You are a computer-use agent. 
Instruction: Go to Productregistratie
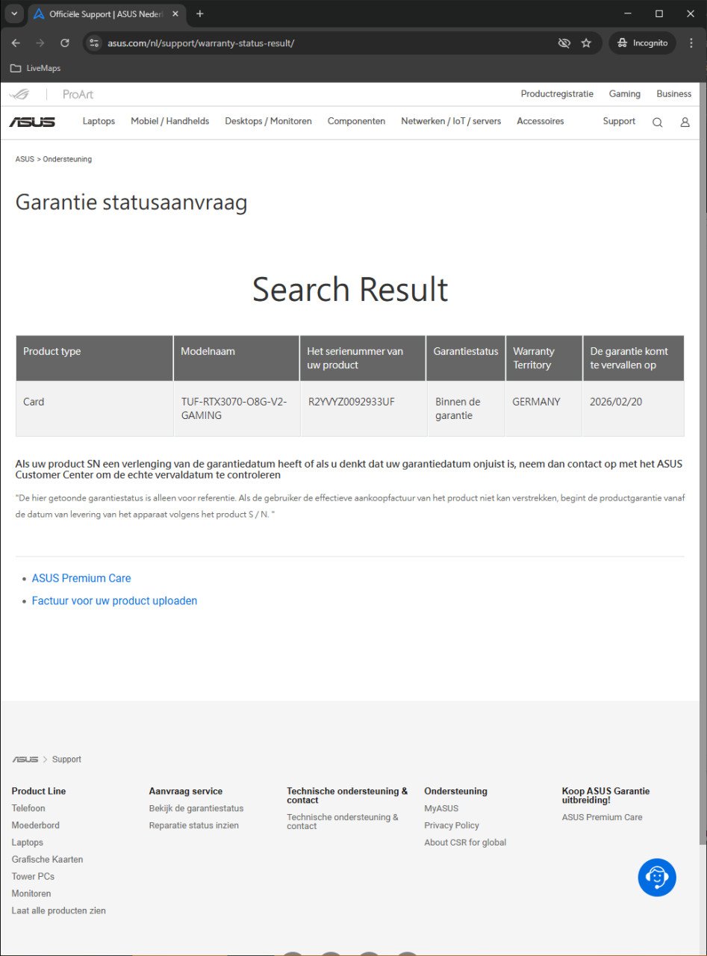(557, 94)
